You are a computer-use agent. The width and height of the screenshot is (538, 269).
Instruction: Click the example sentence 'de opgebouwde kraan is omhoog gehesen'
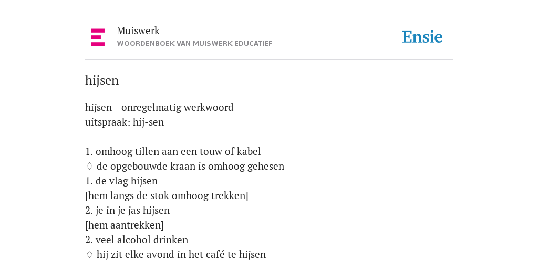click(x=190, y=167)
